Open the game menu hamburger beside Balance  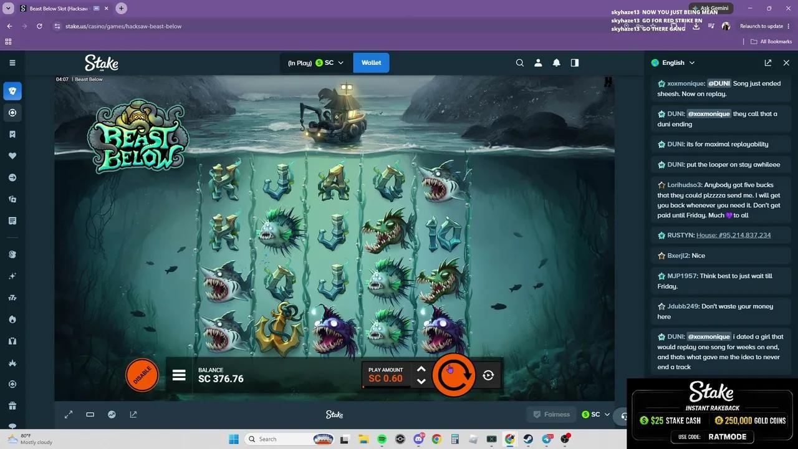coord(179,375)
